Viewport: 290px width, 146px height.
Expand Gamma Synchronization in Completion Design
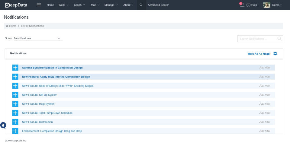pyautogui.click(x=15, y=68)
